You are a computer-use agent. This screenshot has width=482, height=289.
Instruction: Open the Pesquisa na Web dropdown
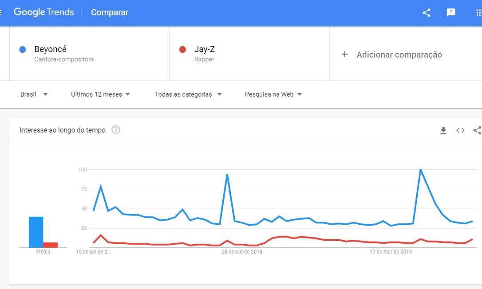click(273, 94)
